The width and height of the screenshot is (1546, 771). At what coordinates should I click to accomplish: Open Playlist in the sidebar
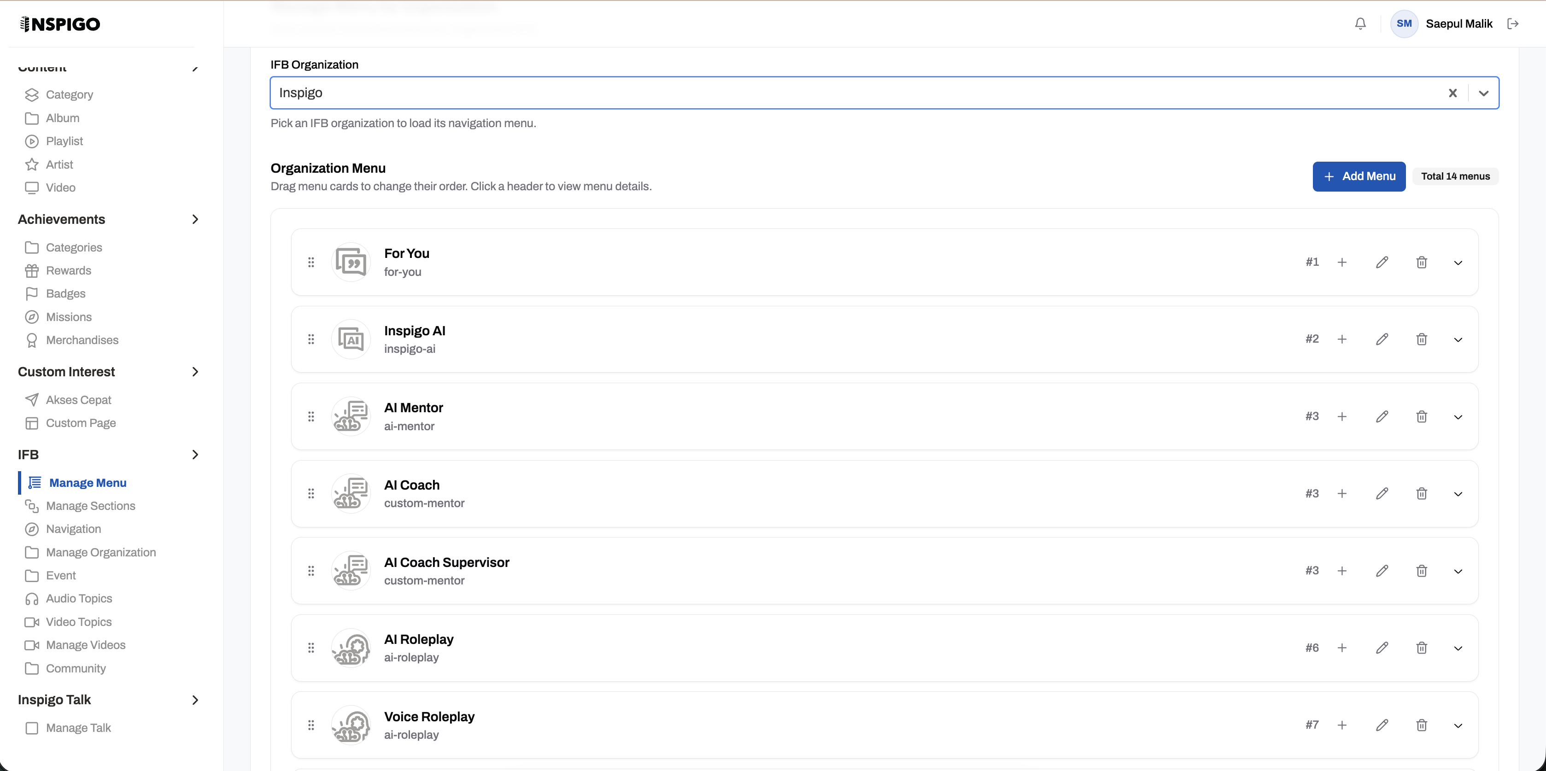coord(54,141)
